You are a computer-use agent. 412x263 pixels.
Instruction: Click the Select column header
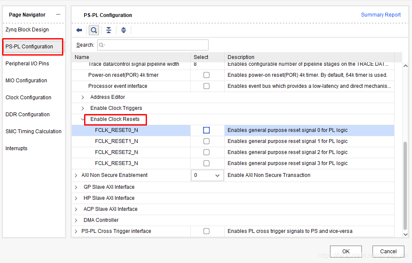point(207,57)
